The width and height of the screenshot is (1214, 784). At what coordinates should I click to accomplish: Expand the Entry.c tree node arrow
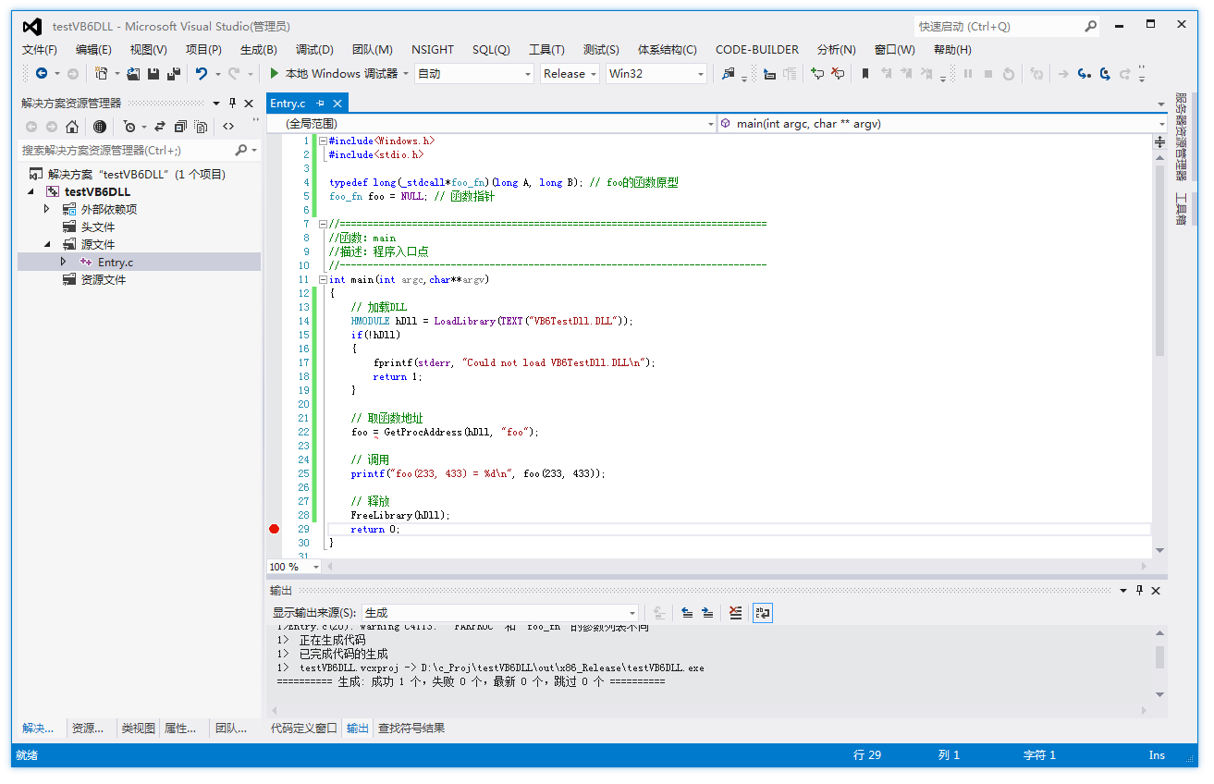coord(63,262)
